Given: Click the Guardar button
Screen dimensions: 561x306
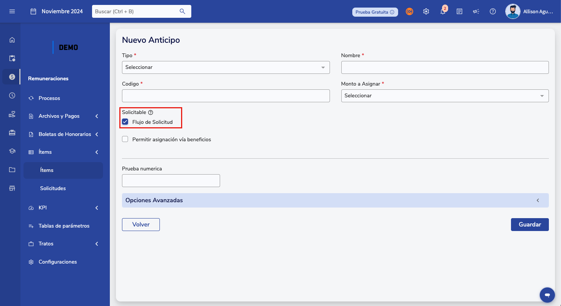Looking at the screenshot, I should 530,225.
